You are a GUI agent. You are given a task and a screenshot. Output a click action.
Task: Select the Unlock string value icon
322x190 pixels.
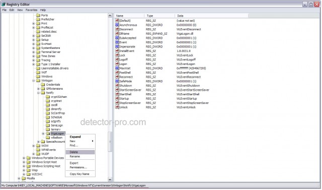pos(117,107)
